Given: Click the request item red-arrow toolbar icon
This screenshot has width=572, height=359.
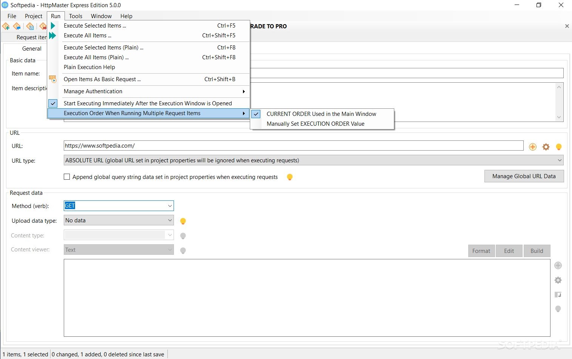Looking at the screenshot, I should [x=43, y=26].
